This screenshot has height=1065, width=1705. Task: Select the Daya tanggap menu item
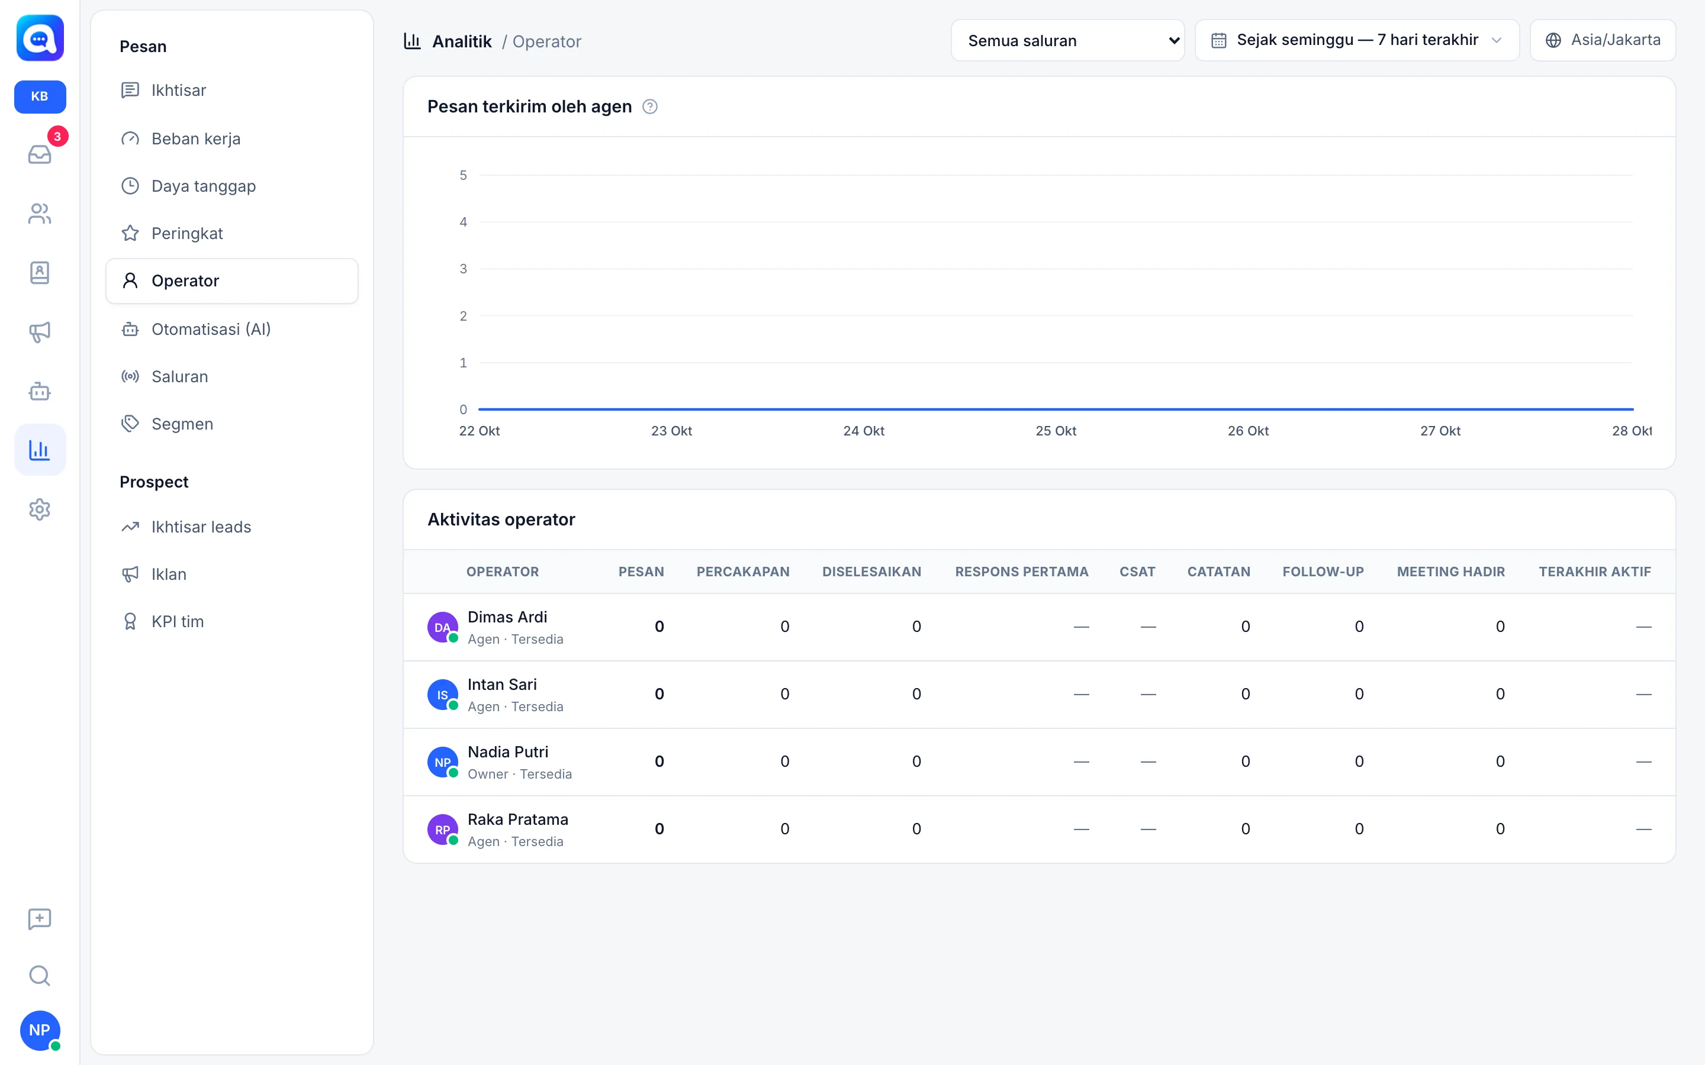click(232, 186)
